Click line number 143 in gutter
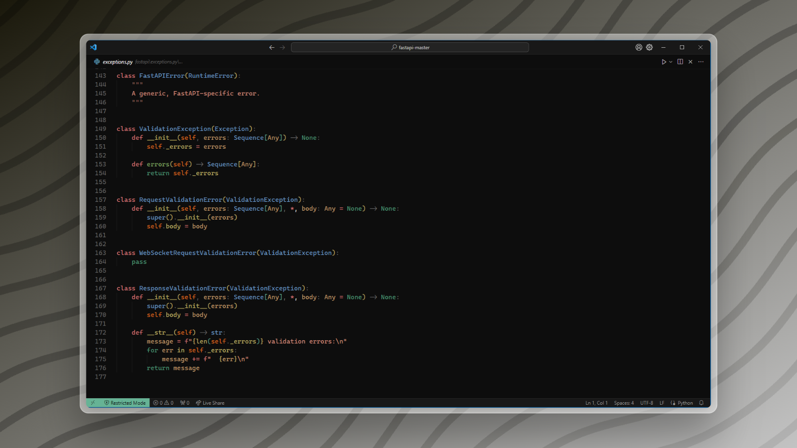The width and height of the screenshot is (797, 448). [x=101, y=76]
